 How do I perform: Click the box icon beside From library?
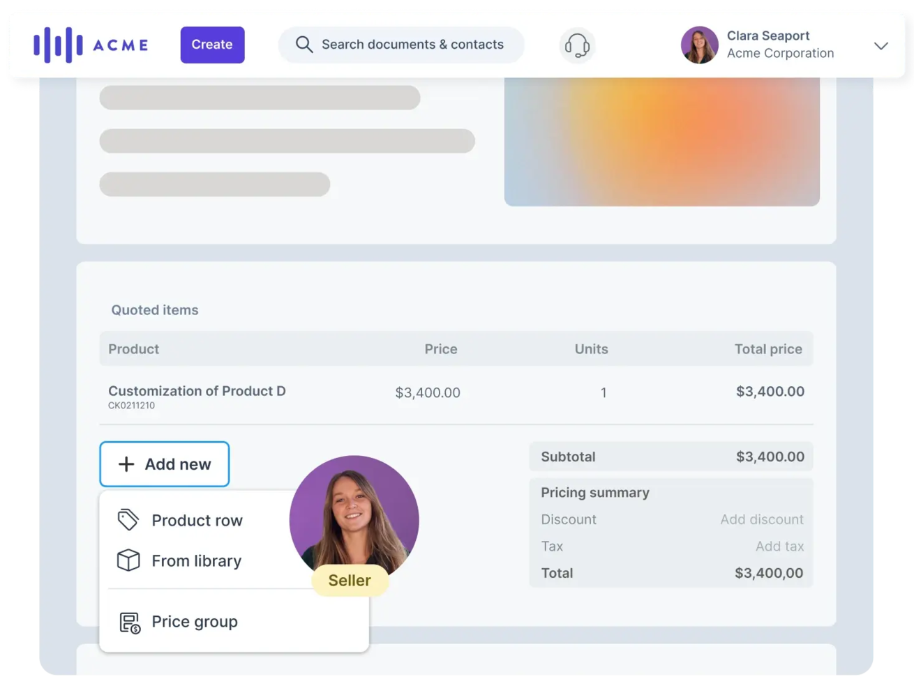(x=128, y=560)
